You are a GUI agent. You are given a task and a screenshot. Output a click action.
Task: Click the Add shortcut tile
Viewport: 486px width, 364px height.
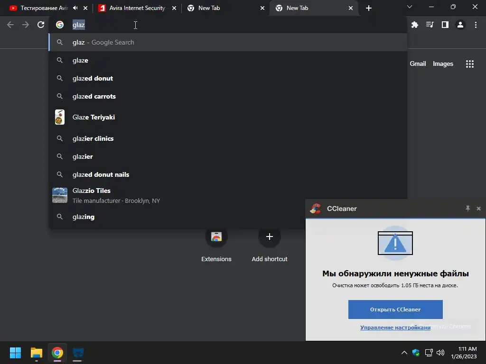(270, 245)
